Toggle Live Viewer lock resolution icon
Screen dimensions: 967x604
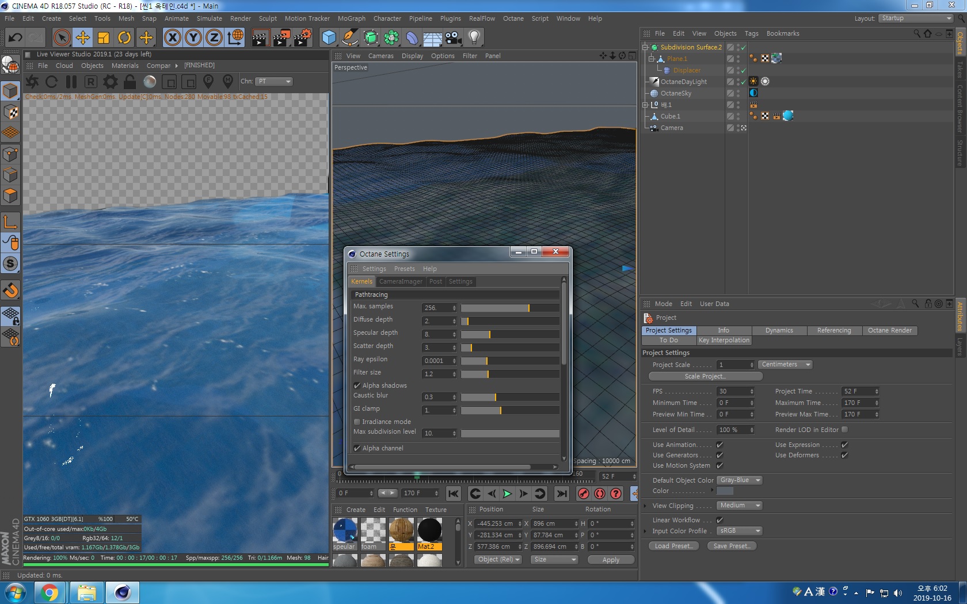(130, 82)
